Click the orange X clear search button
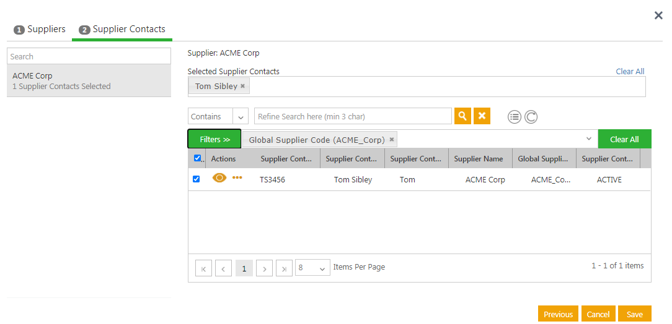 point(482,116)
